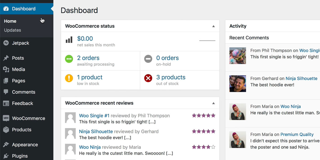The width and height of the screenshot is (320, 160).
Task: Open the Woo Single #1 review link
Action: [94, 116]
